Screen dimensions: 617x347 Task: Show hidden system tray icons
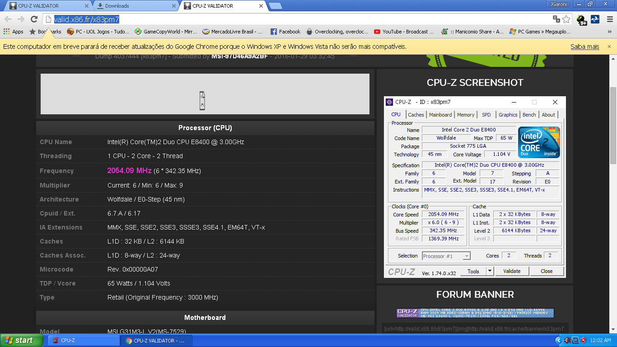(x=558, y=340)
